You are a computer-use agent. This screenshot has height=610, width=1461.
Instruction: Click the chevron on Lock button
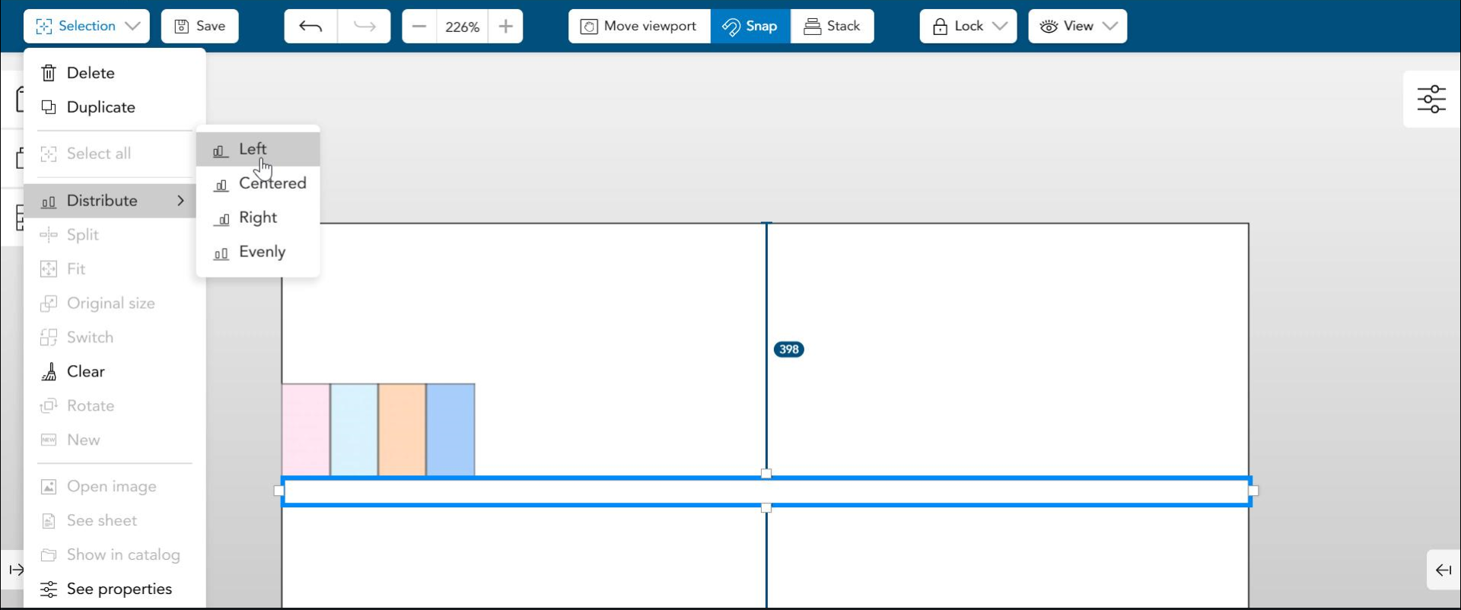pyautogui.click(x=1000, y=26)
